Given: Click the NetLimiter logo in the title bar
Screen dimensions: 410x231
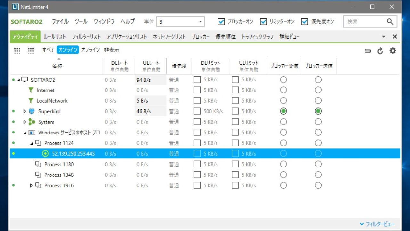Looking at the screenshot, I should 15,7.
